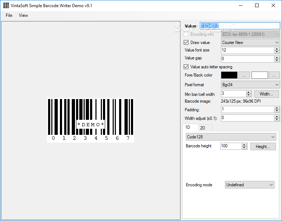Viewport: 282px width, 221px height.
Task: Increase Padding with up arrow
Action: point(277,108)
